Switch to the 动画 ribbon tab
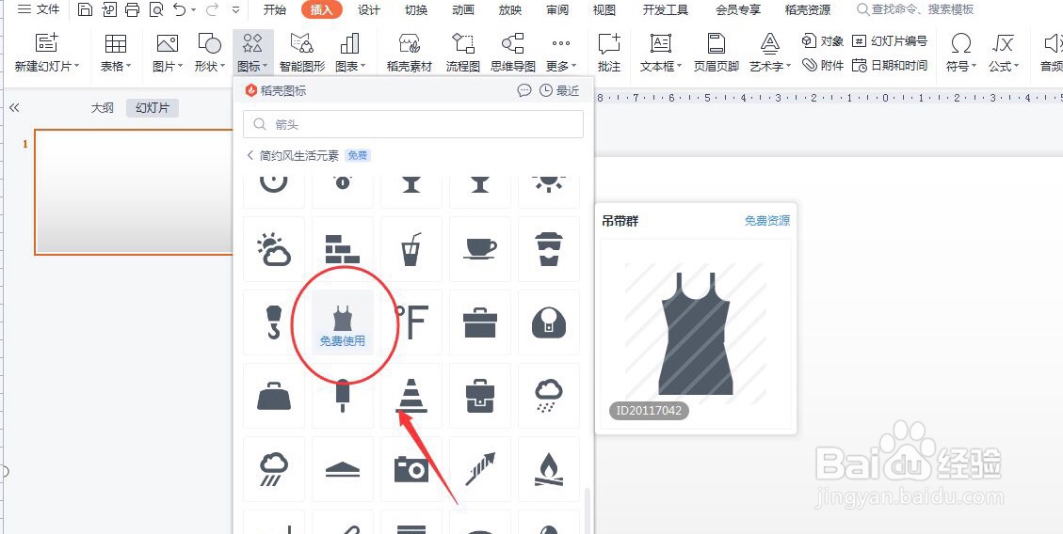 pos(463,9)
